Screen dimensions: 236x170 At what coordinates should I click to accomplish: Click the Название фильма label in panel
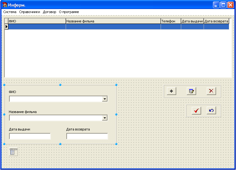pyautogui.click(x=23, y=112)
